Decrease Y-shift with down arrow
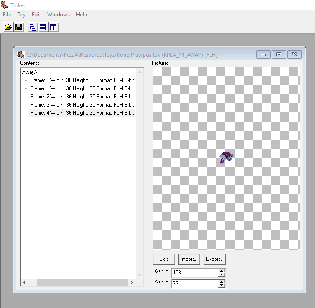Image resolution: width=315 pixels, height=308 pixels. 221,285
